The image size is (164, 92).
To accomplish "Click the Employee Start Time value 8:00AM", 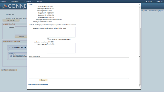I will [50, 22].
